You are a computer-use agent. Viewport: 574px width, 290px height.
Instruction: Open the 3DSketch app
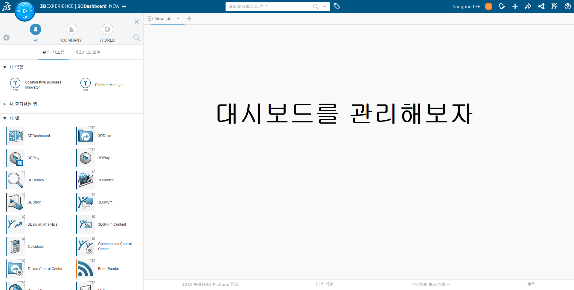click(x=86, y=180)
